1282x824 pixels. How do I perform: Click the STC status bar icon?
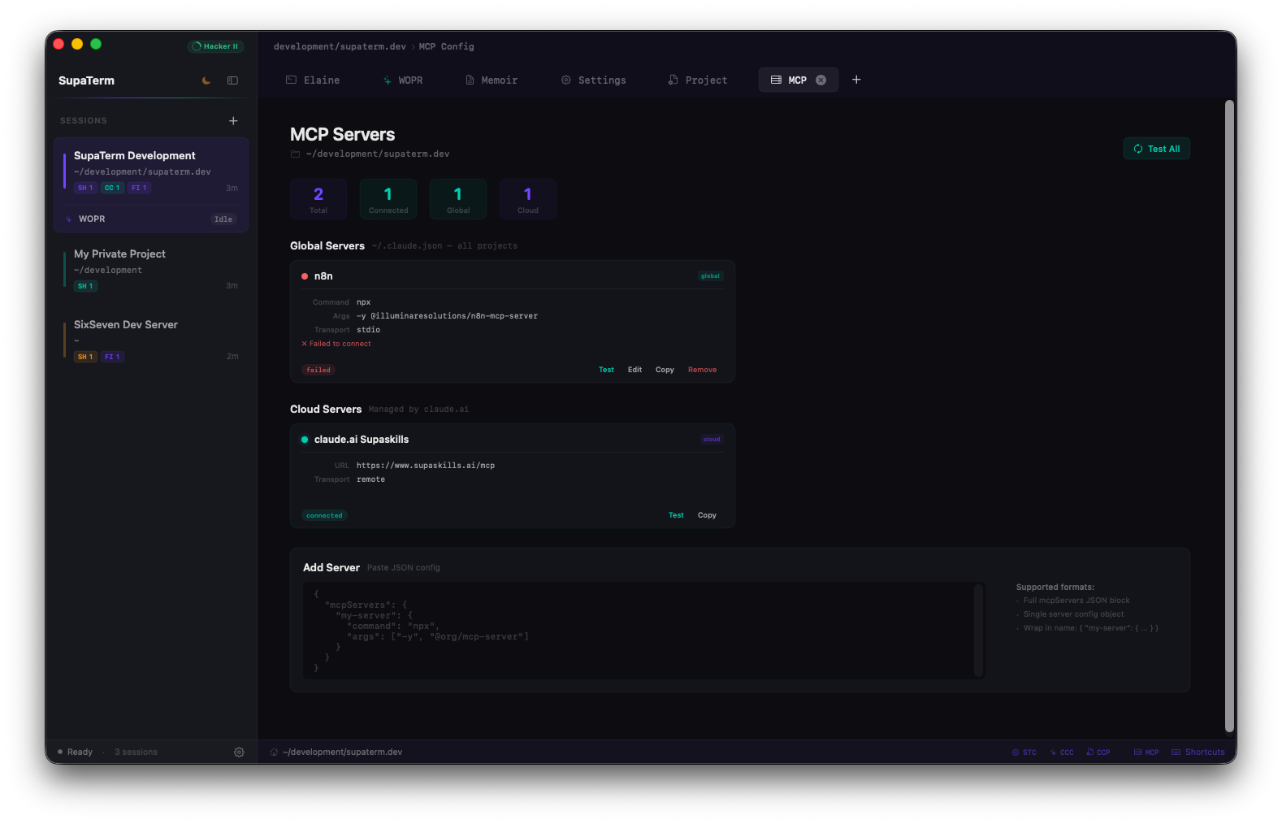(1024, 752)
